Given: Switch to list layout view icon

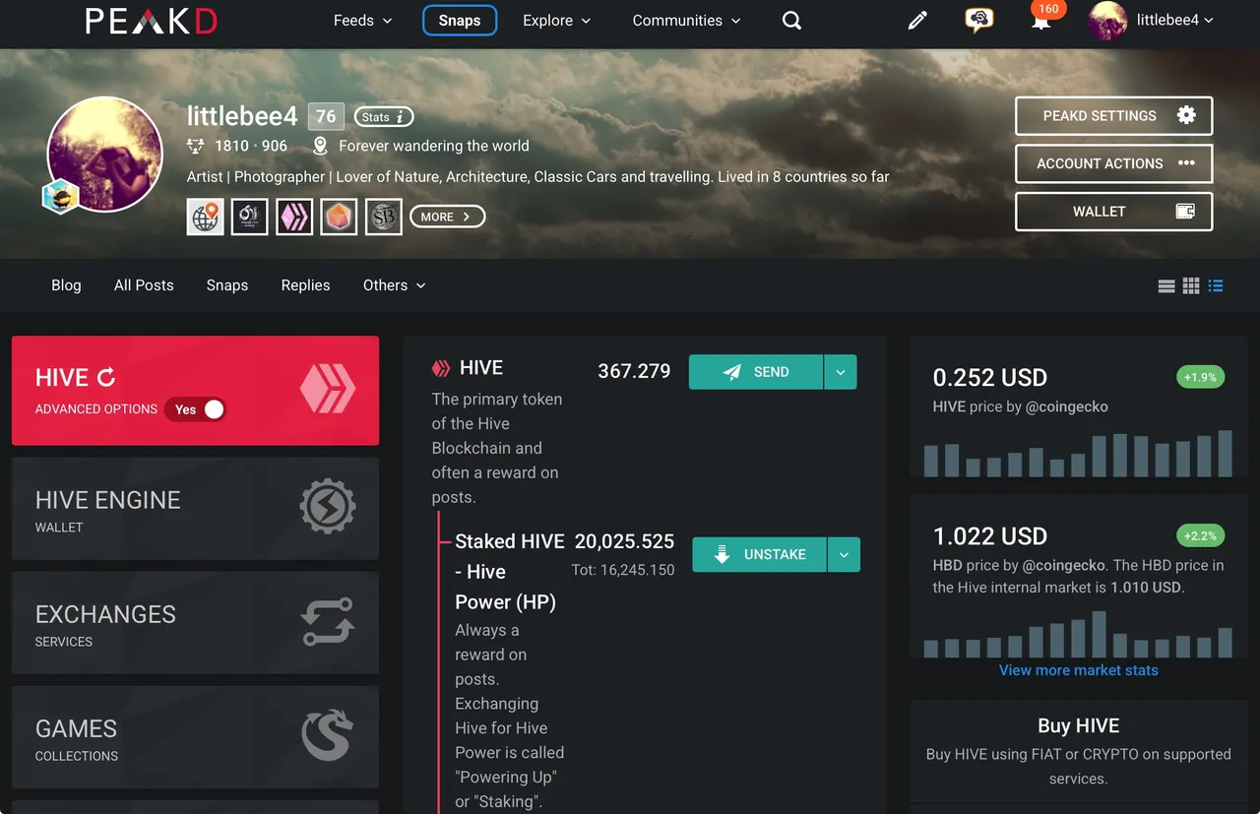Looking at the screenshot, I should click(1166, 286).
